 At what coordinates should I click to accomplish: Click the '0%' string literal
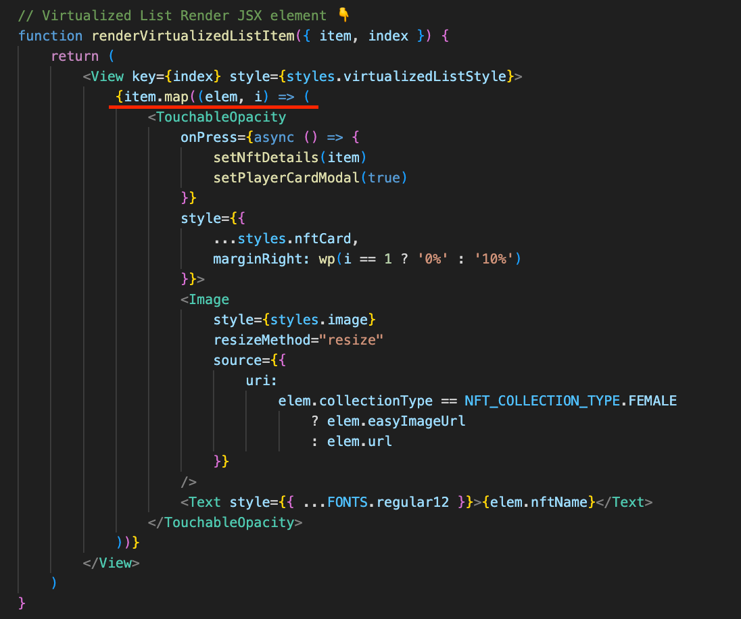(433, 259)
